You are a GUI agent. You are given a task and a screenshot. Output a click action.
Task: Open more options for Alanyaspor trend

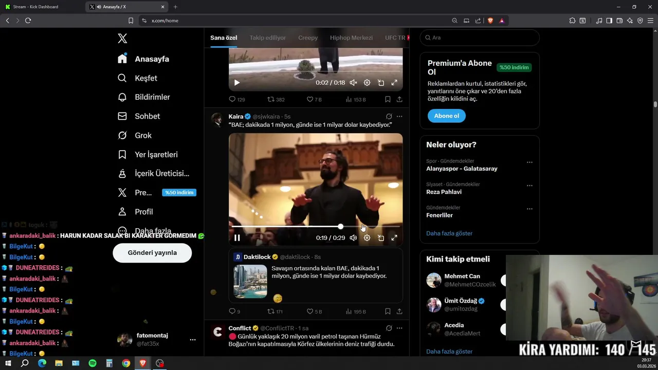(529, 162)
